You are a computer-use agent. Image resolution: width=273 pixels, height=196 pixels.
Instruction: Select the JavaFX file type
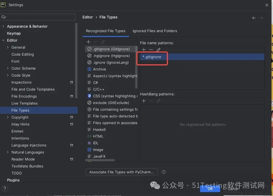(x=111, y=156)
